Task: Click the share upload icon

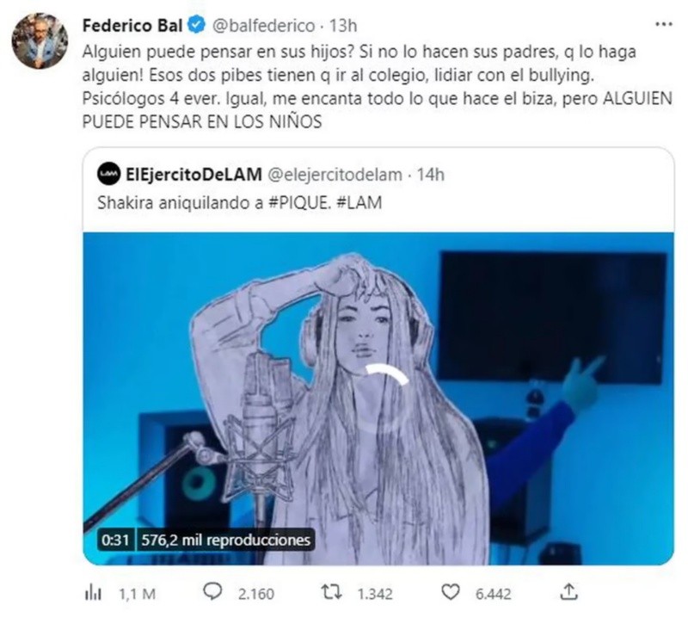Action: pos(568,591)
